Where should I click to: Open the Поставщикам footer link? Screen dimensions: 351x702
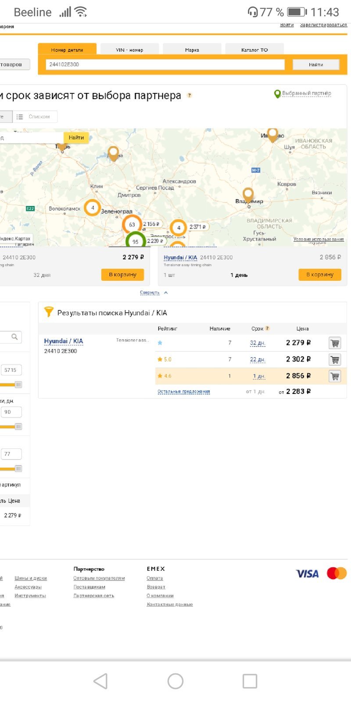[x=90, y=587]
